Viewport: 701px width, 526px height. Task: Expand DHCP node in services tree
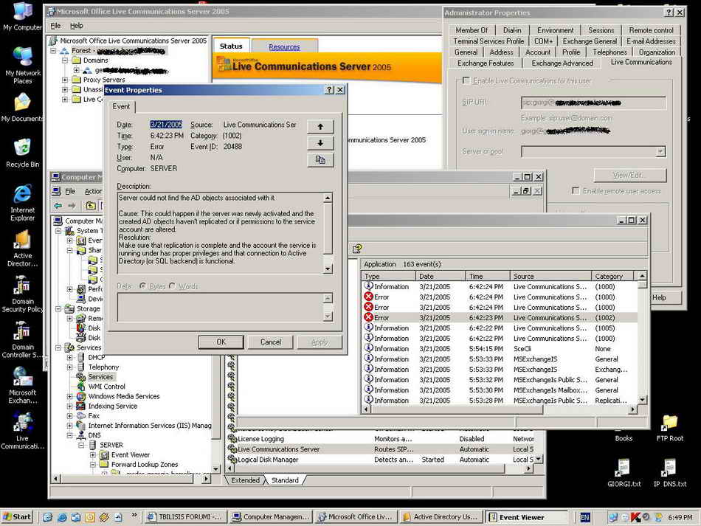pyautogui.click(x=70, y=358)
